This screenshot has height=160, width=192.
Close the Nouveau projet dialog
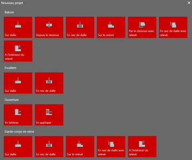(x=189, y=3)
